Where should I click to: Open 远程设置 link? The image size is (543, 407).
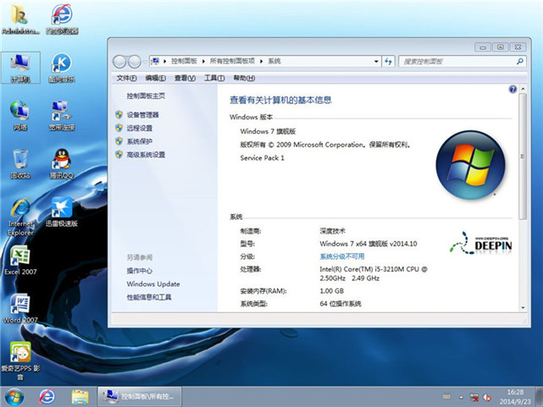[139, 128]
